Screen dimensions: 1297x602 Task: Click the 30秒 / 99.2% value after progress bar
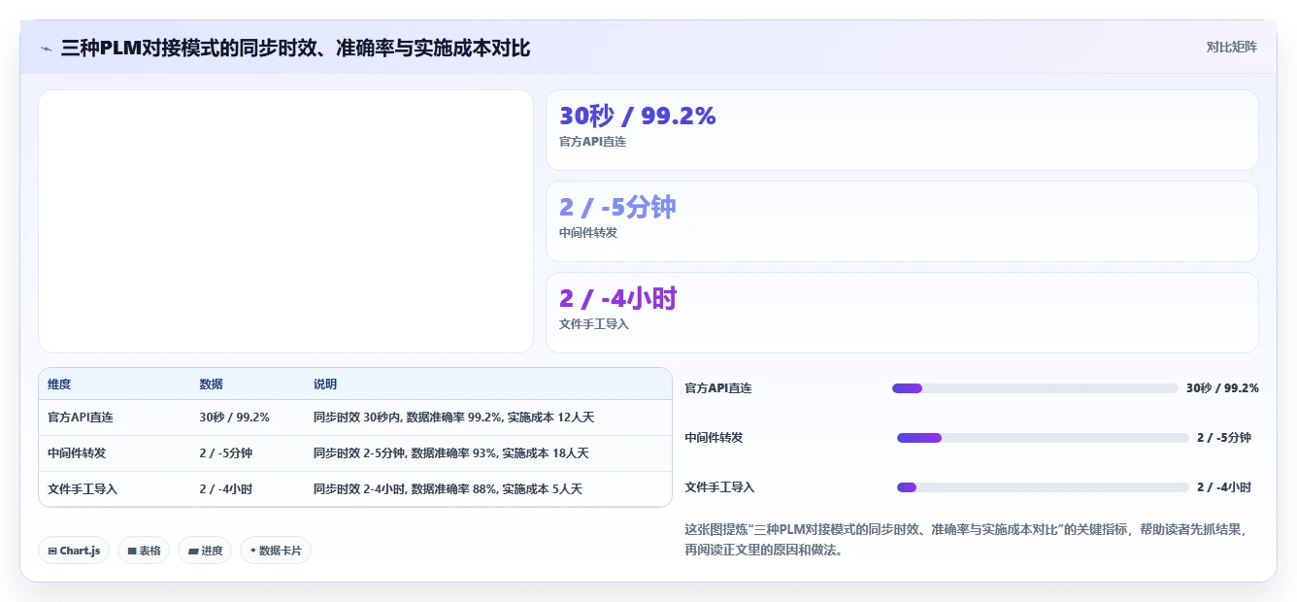coord(1222,388)
